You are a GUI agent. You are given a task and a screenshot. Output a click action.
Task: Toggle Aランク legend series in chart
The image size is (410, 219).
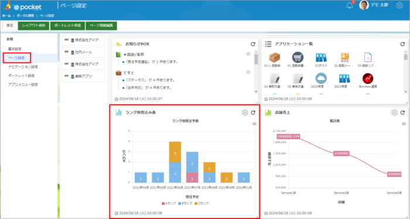(169, 203)
